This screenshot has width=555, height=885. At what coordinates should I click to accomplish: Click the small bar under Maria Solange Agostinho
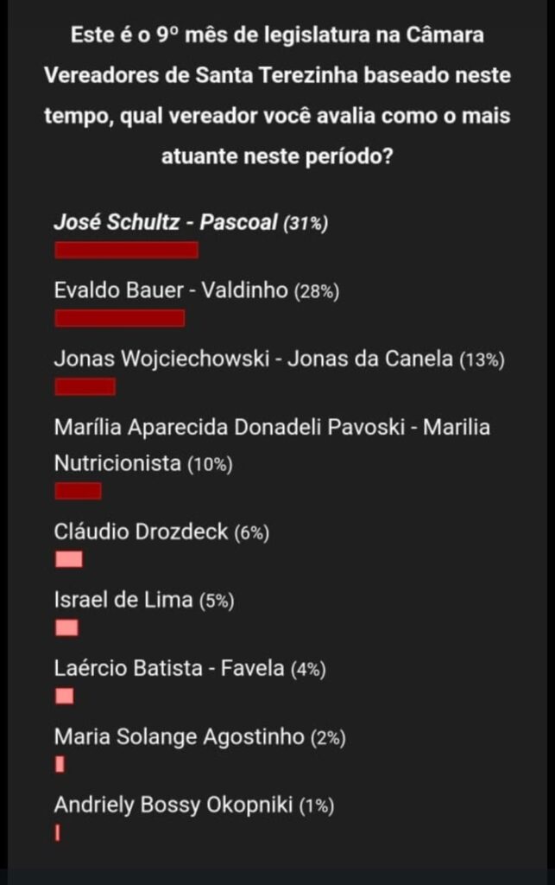pos(60,765)
